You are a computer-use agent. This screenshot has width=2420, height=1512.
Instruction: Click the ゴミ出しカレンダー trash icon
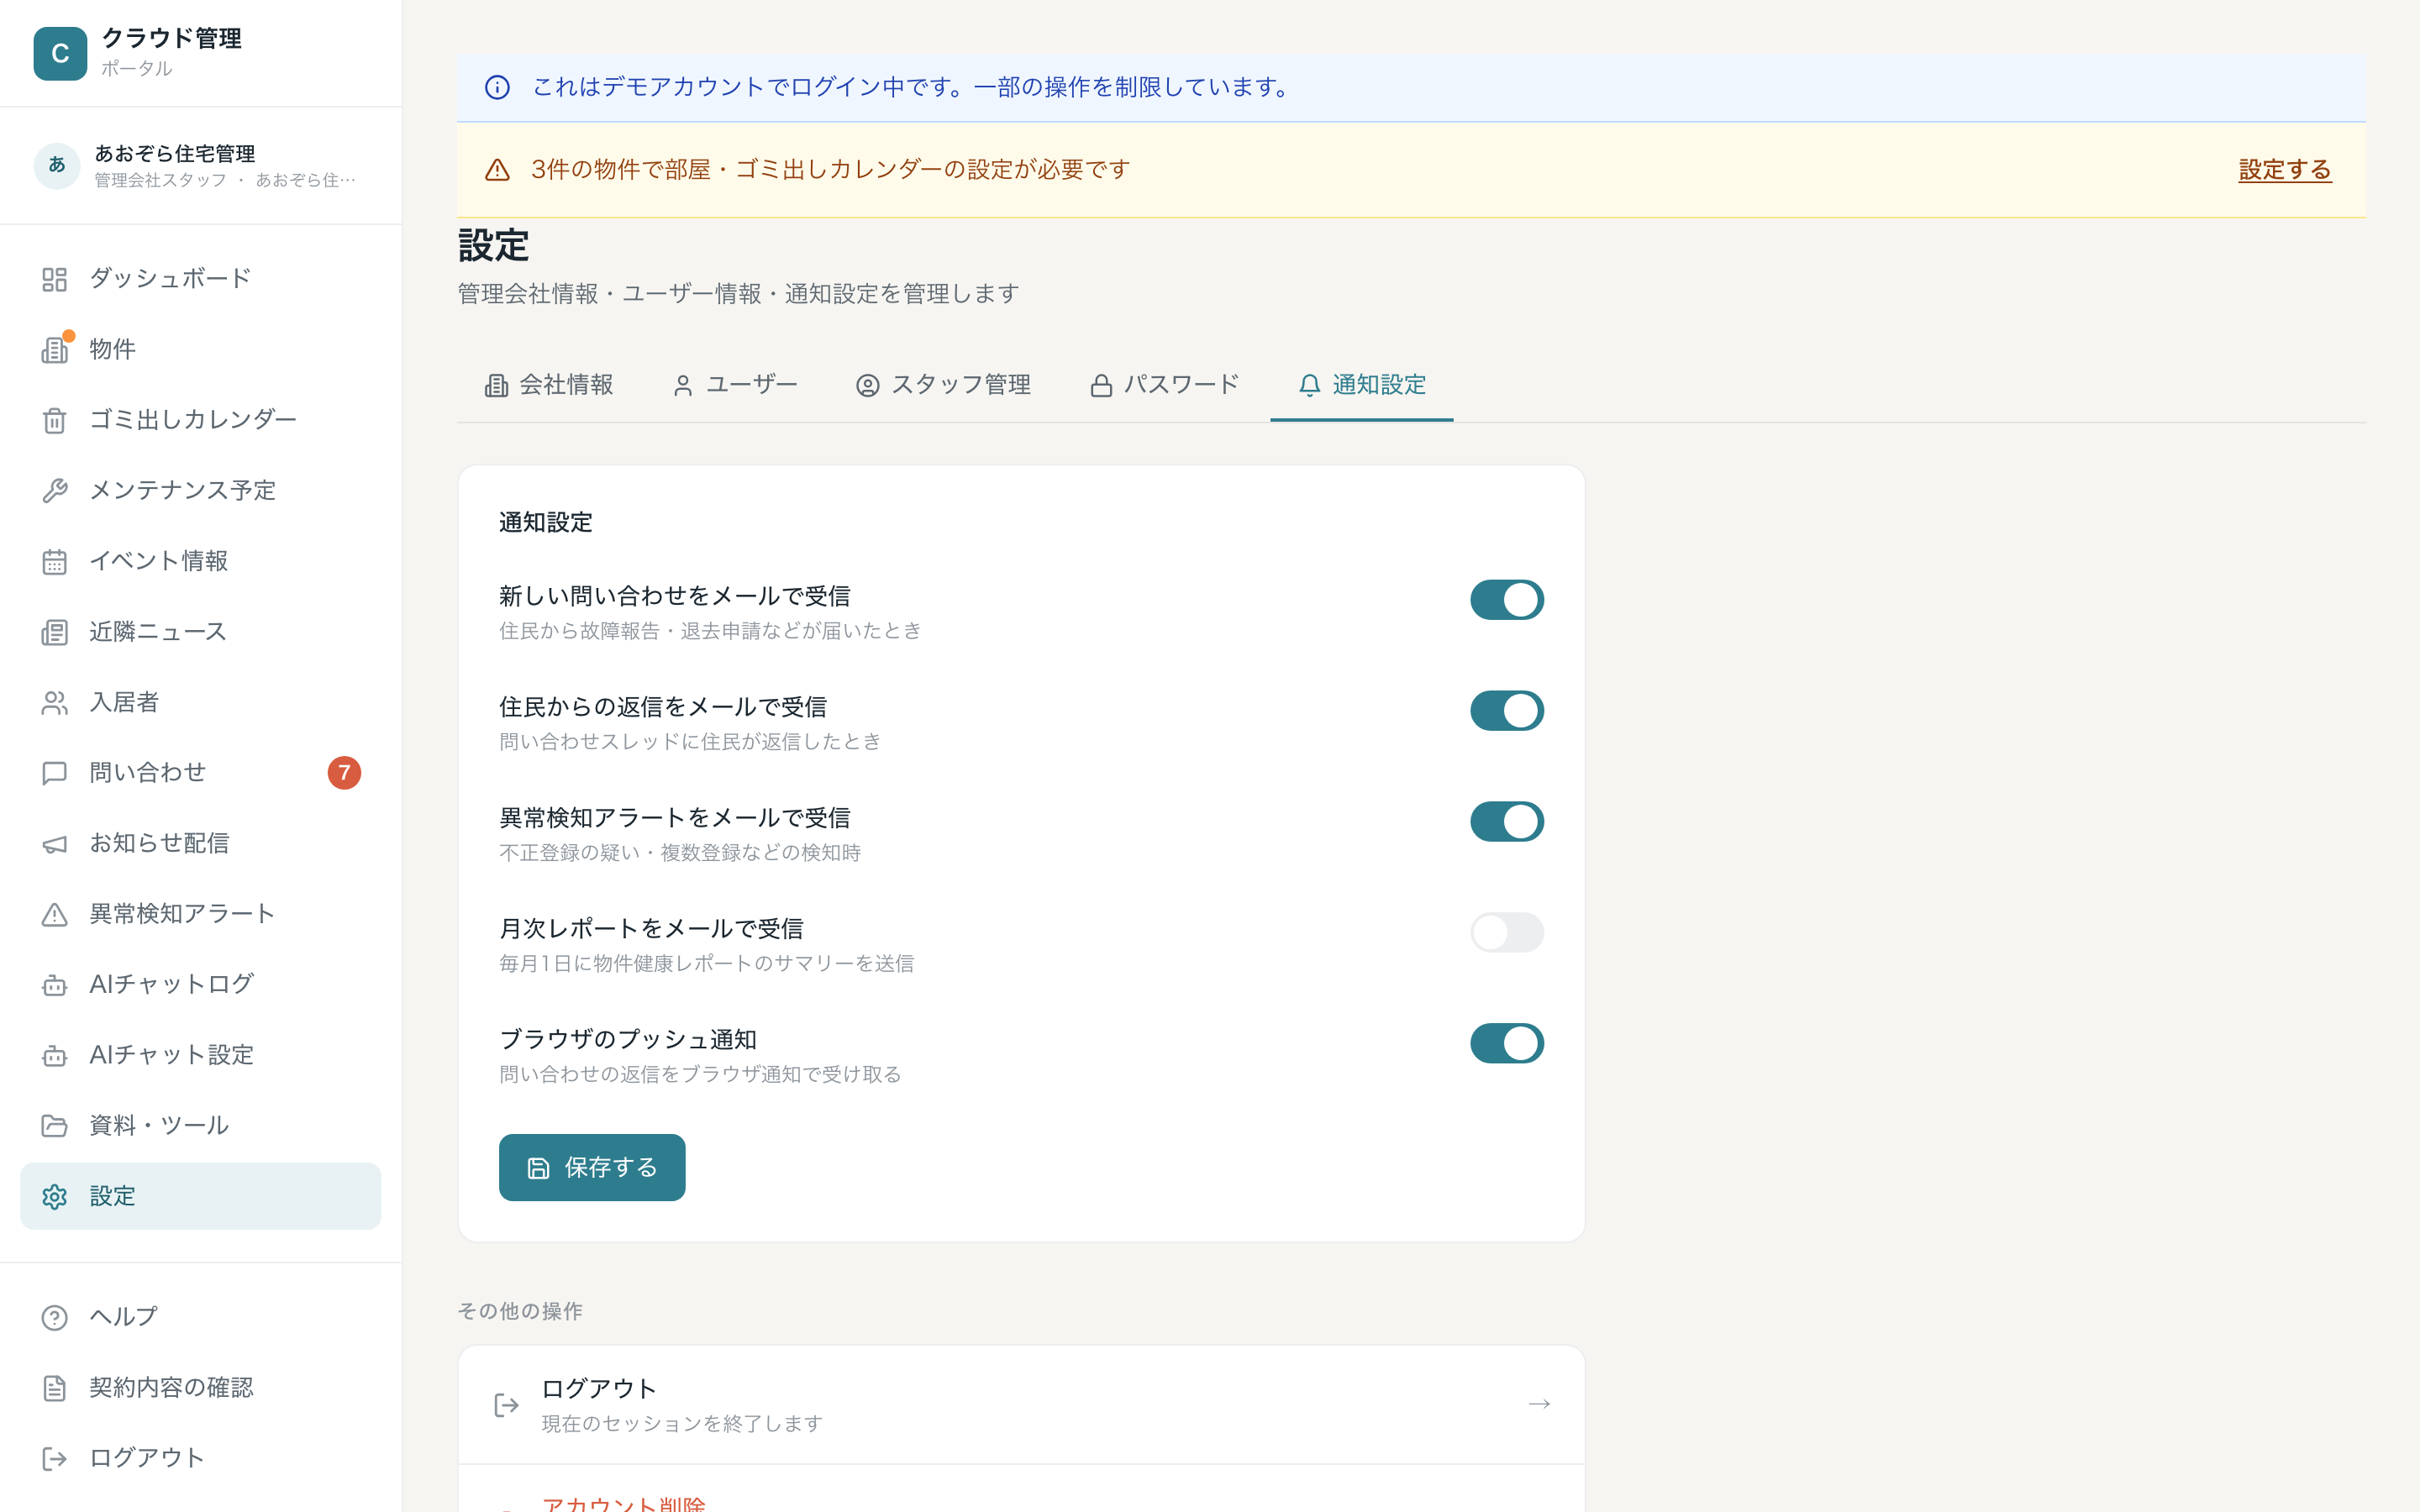pyautogui.click(x=54, y=420)
